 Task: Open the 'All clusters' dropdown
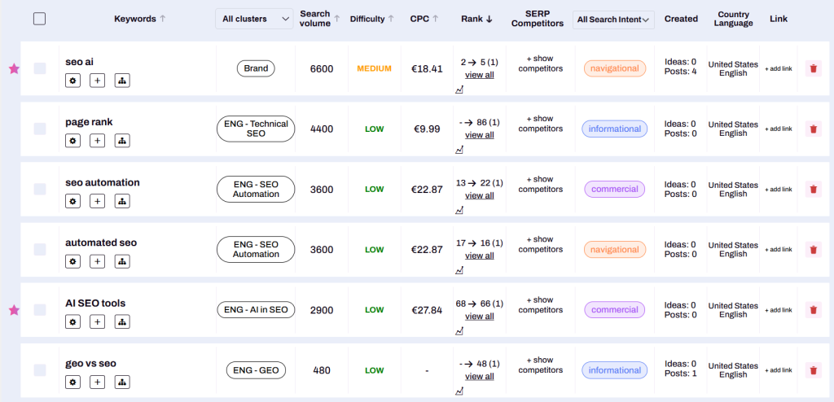254,19
